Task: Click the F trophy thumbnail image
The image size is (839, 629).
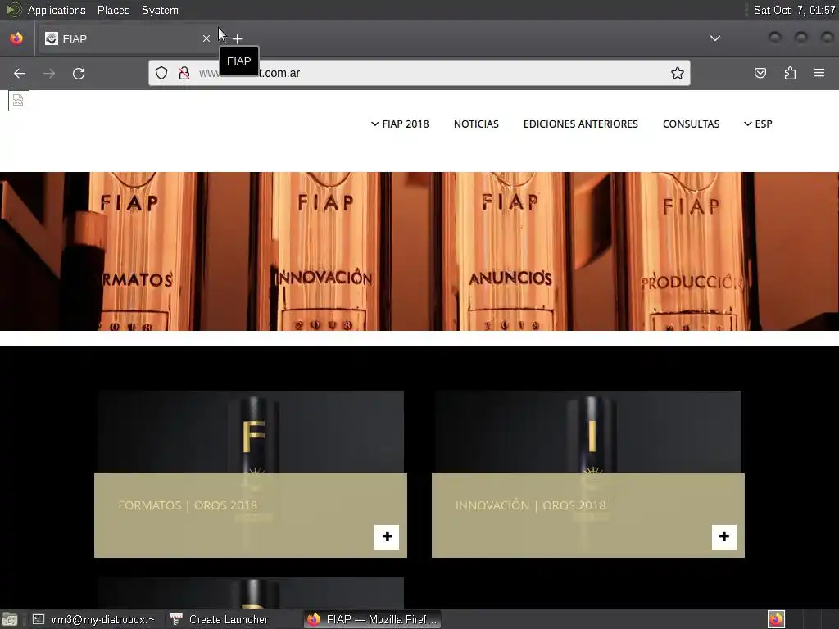Action: click(x=251, y=432)
